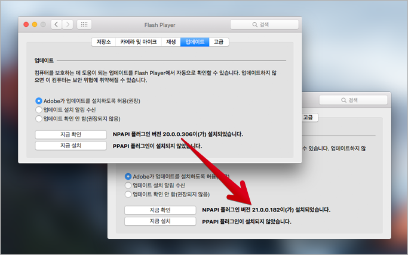Click 지금 확인 button in front window
This screenshot has height=255, width=408.
coord(70,134)
